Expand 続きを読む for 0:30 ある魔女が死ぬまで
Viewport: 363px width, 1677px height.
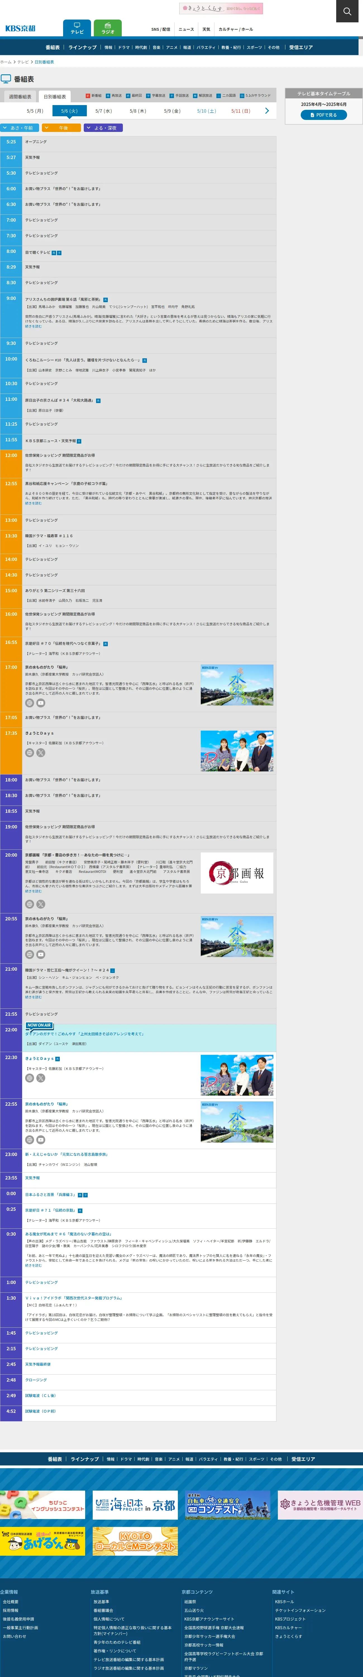(x=33, y=1266)
